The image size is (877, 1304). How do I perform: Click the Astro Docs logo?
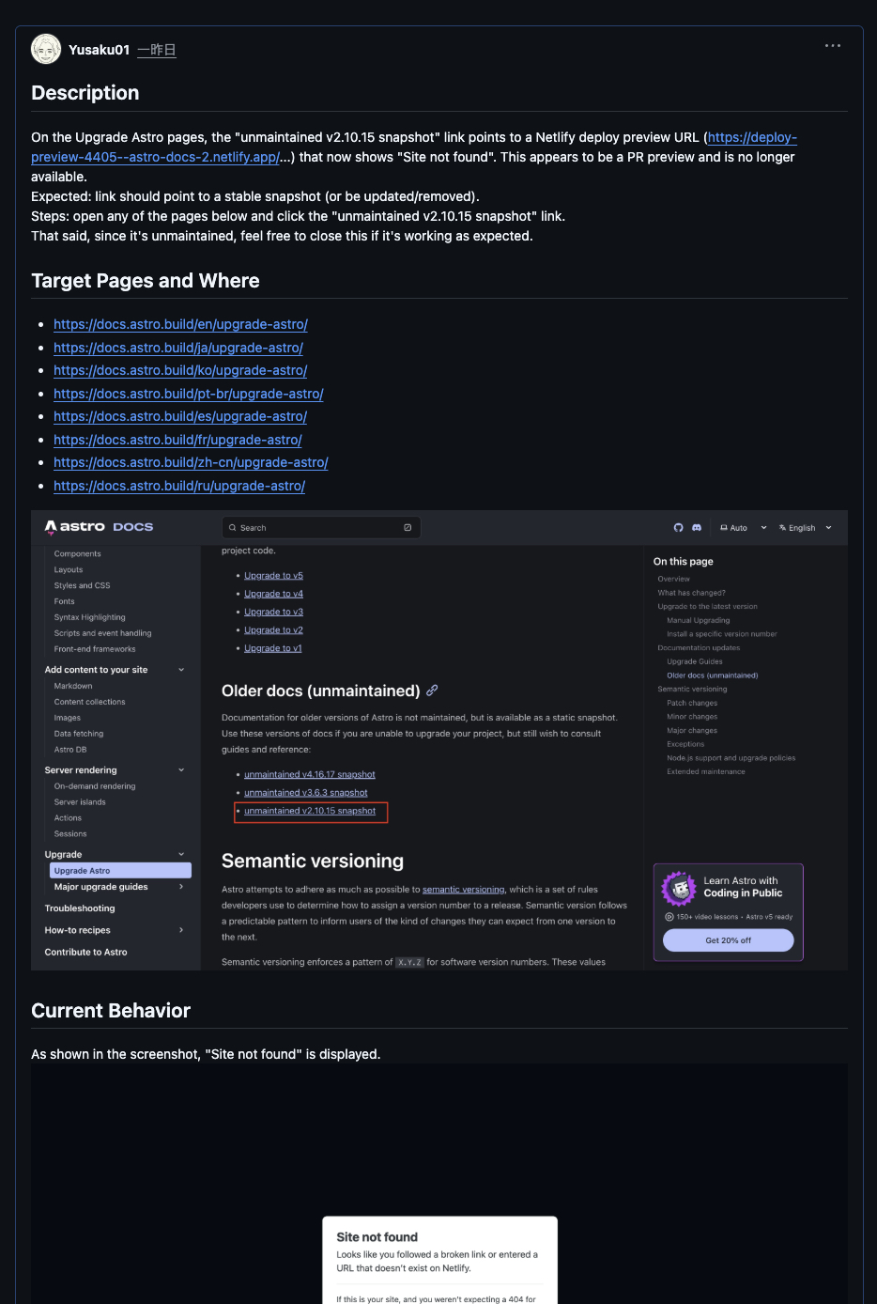(x=100, y=527)
